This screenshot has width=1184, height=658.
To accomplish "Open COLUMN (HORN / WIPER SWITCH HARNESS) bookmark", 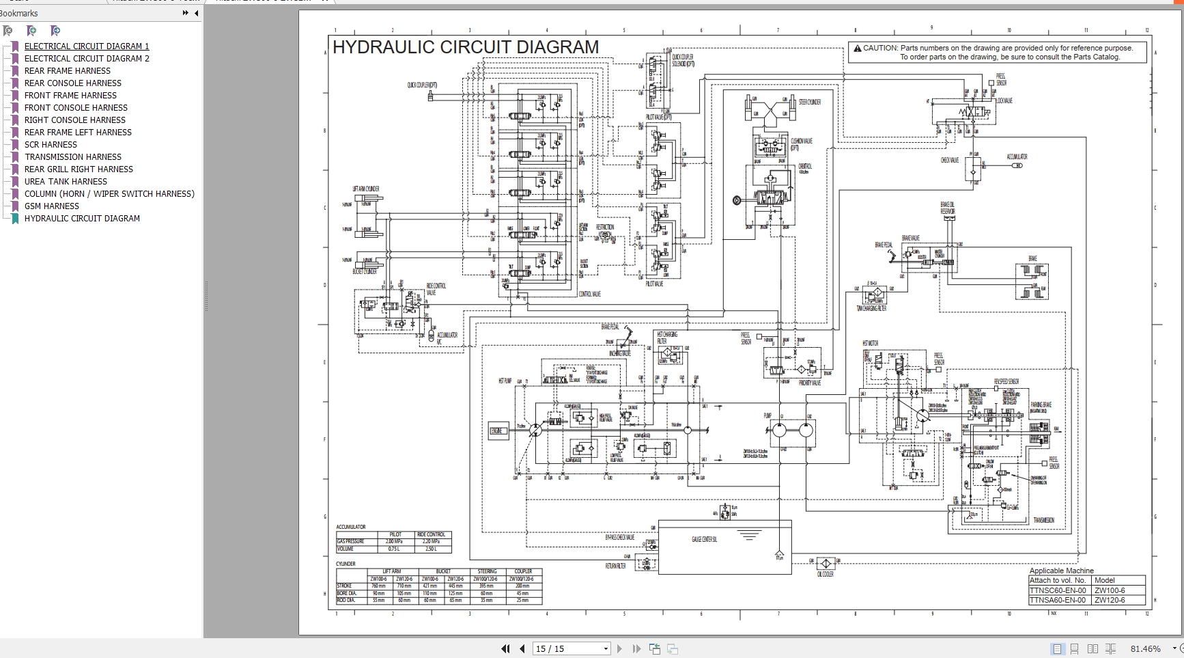I will (x=109, y=193).
